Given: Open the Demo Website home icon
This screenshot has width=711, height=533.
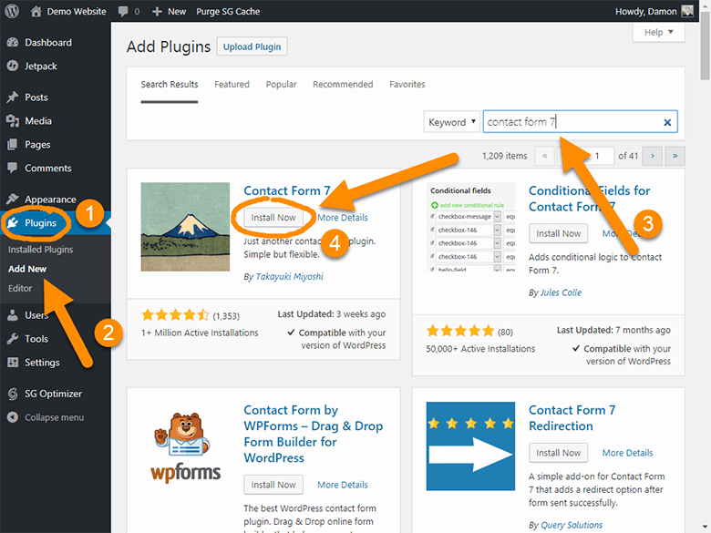Looking at the screenshot, I should coord(36,11).
